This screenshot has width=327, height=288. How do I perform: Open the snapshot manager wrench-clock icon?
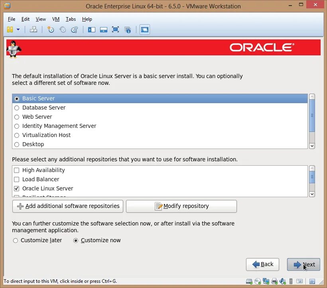point(75,29)
